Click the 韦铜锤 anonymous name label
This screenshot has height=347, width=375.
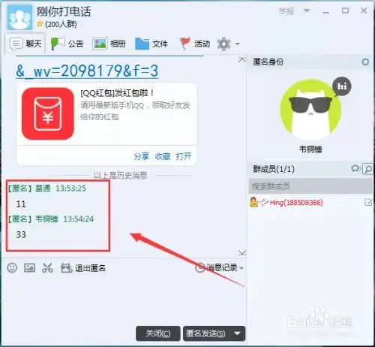point(310,149)
